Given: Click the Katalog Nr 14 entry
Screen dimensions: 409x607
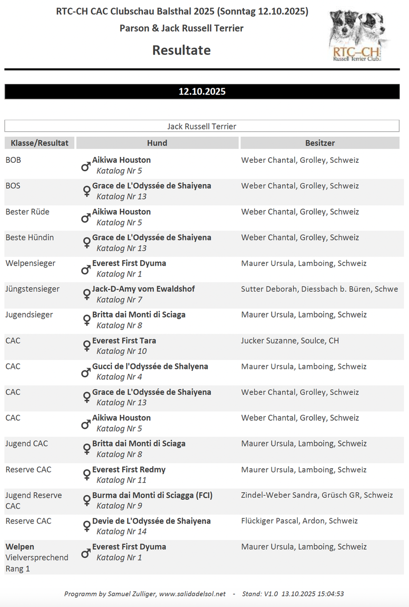Looking at the screenshot, I should (x=121, y=532).
